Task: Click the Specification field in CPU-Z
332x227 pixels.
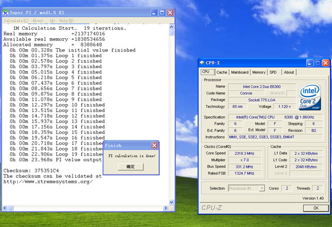Action: 275,117
